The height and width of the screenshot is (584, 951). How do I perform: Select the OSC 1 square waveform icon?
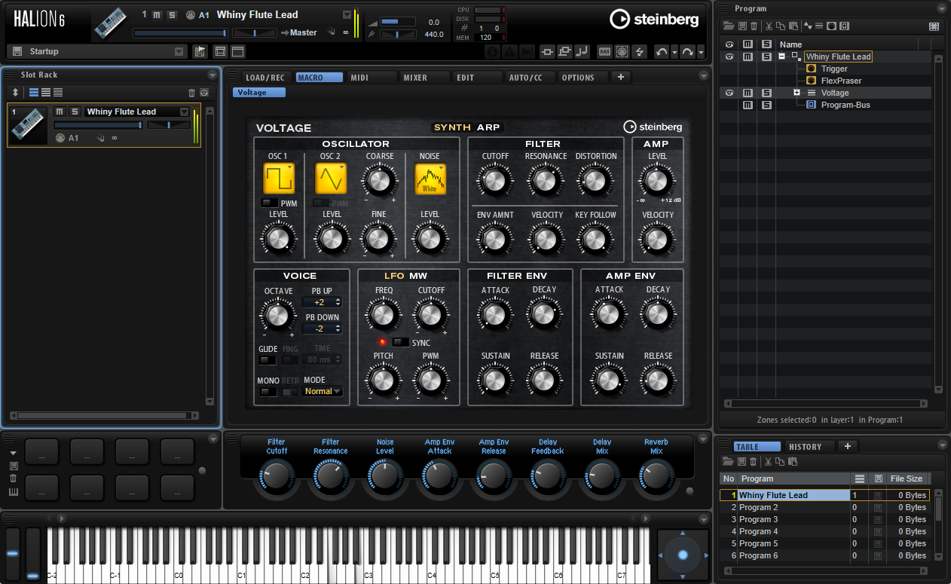(x=279, y=179)
